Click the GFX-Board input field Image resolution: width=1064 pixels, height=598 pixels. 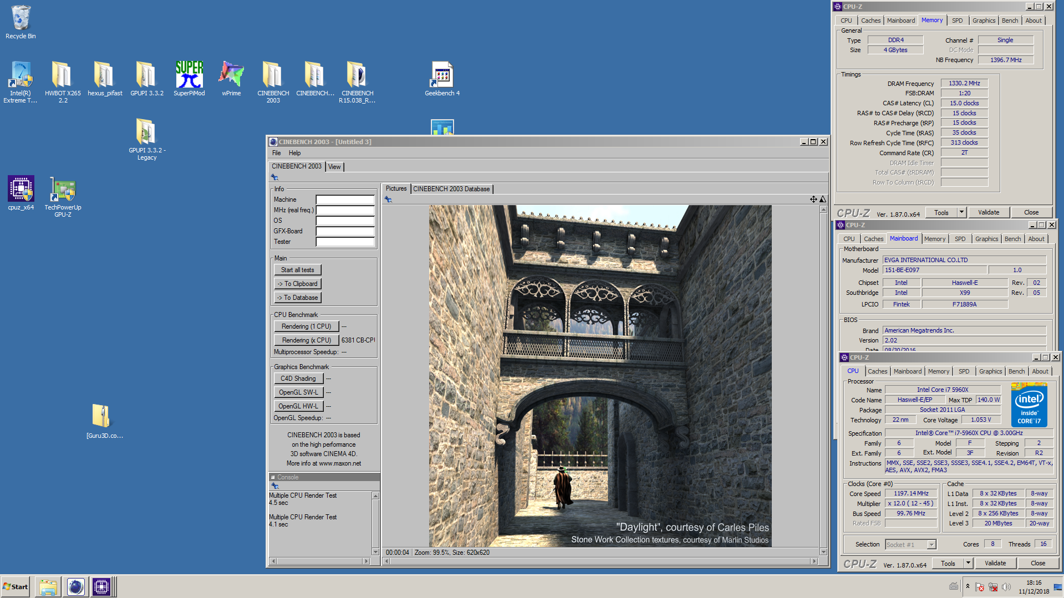click(345, 231)
